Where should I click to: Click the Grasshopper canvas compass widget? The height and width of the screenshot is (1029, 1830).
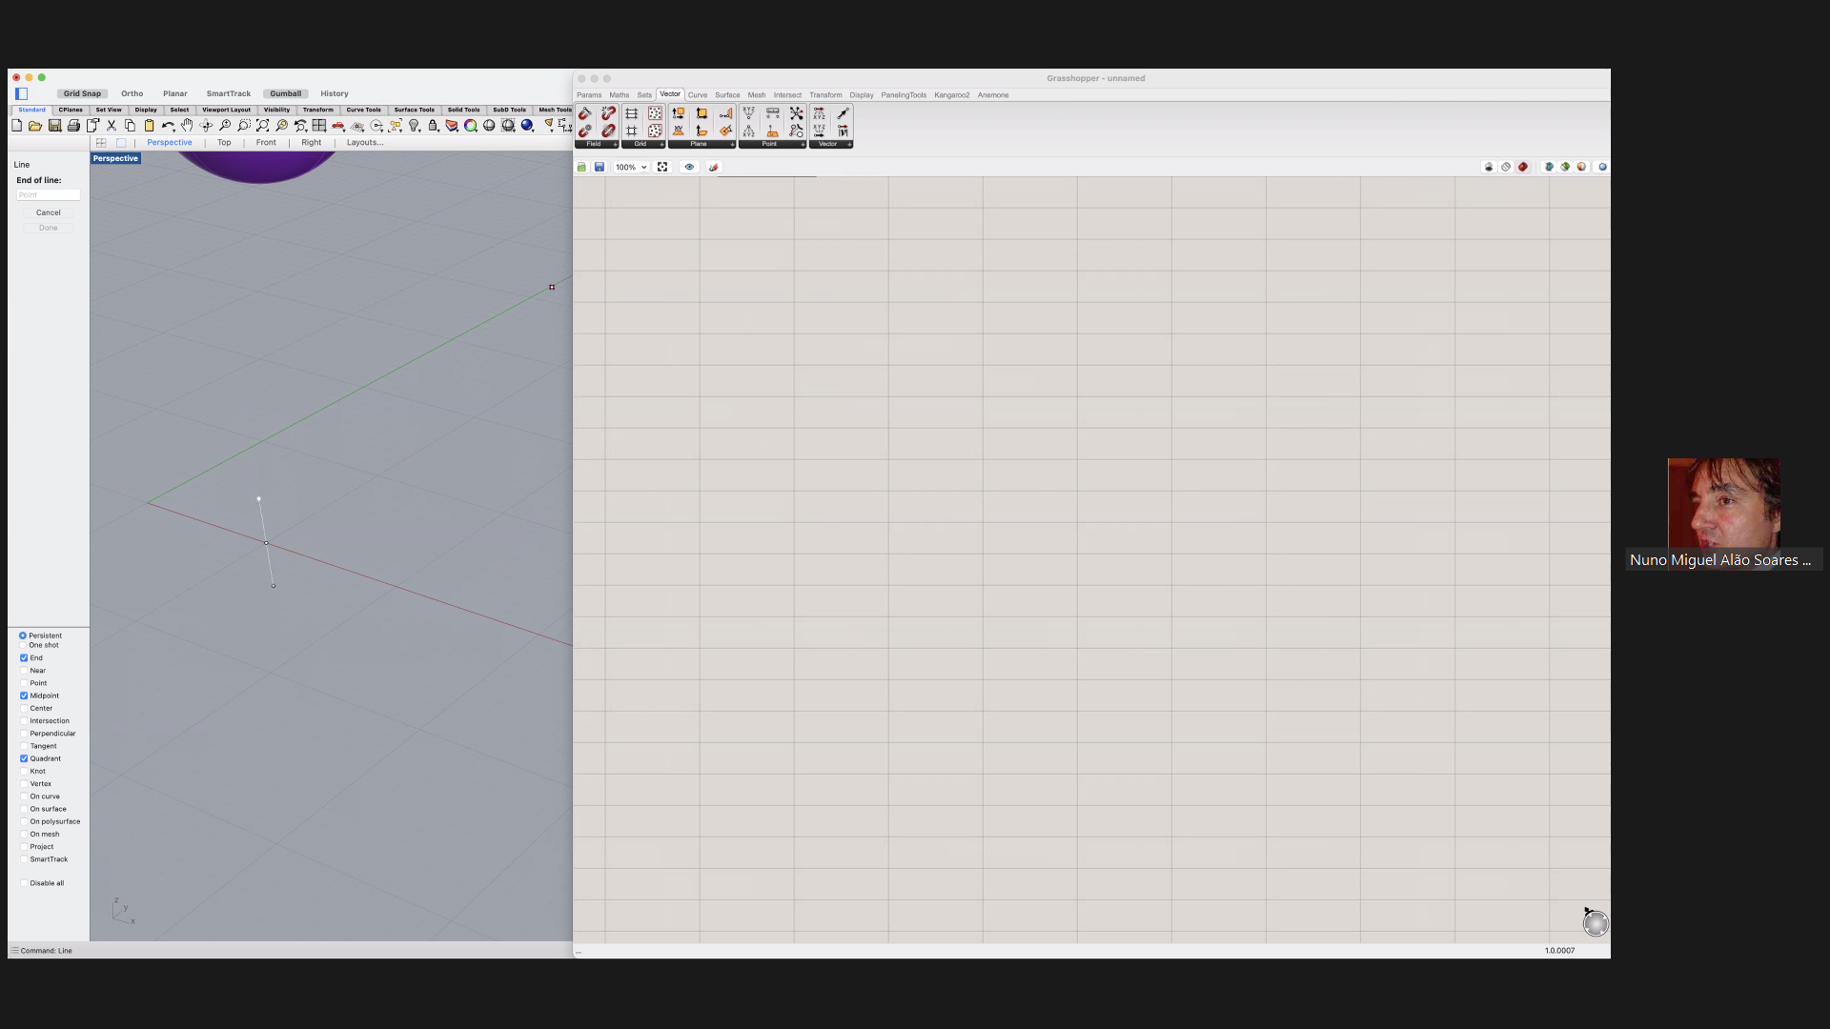coord(1596,922)
